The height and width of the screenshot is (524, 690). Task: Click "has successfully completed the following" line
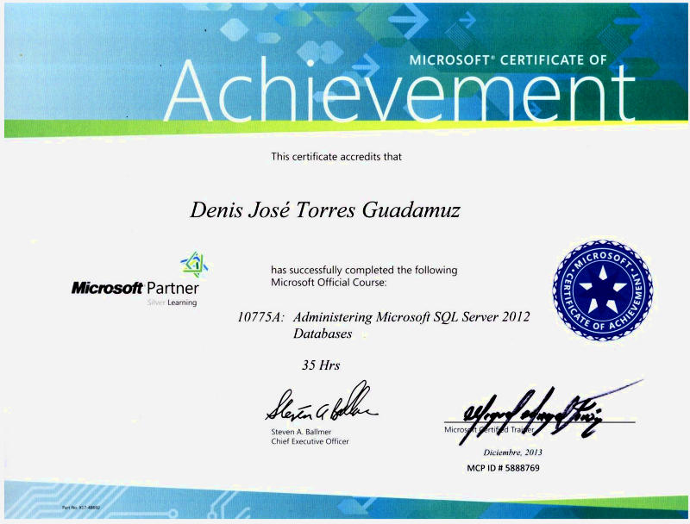click(x=364, y=270)
